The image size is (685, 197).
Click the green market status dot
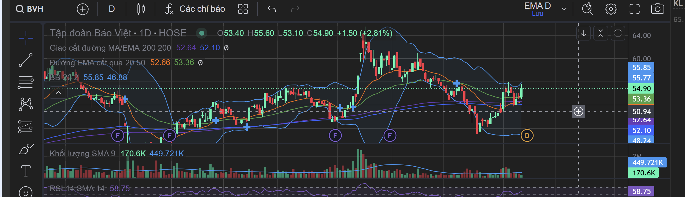pyautogui.click(x=202, y=33)
